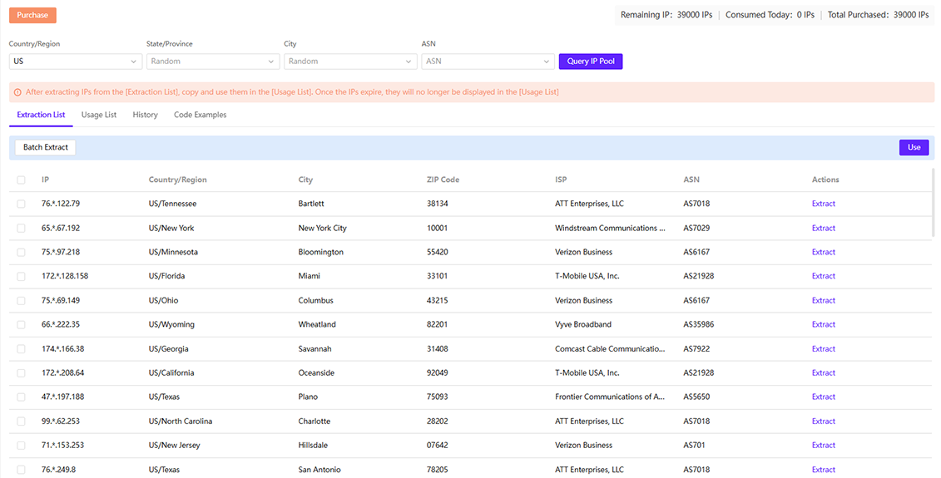Viewport: 941px width, 478px height.
Task: Extract the Bloomington, Minnesota IP
Action: (x=824, y=252)
